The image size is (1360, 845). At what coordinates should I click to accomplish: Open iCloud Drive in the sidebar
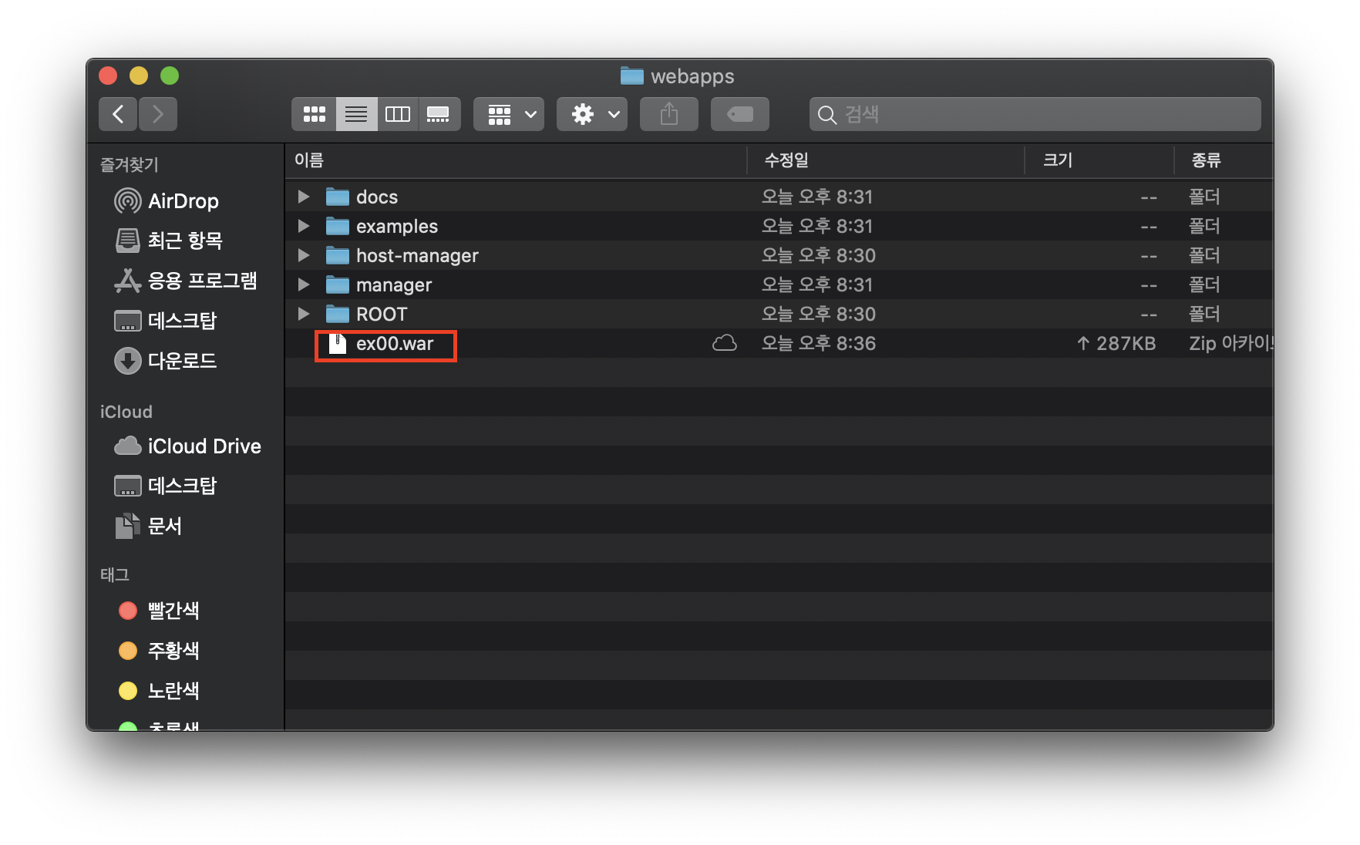pyautogui.click(x=187, y=446)
